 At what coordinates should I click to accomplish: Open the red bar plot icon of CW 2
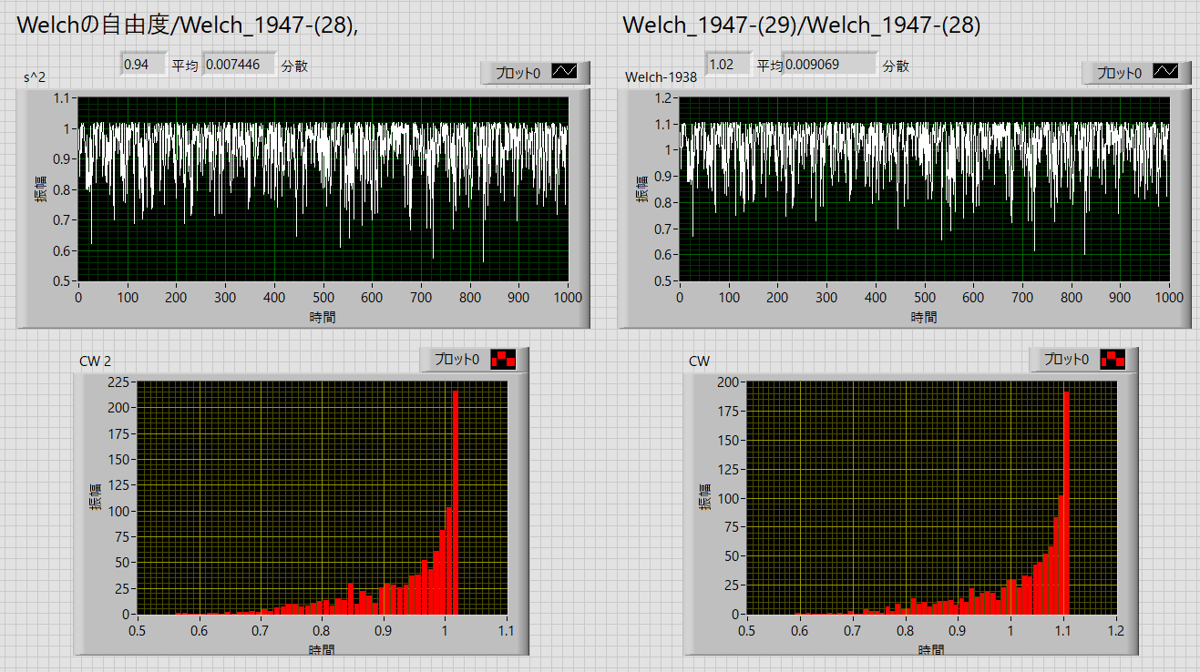[503, 360]
